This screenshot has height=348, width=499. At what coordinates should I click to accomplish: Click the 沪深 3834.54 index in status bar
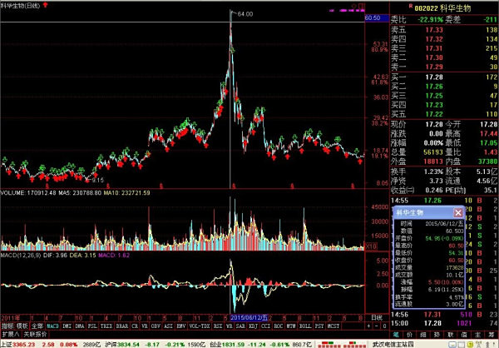coord(122,345)
